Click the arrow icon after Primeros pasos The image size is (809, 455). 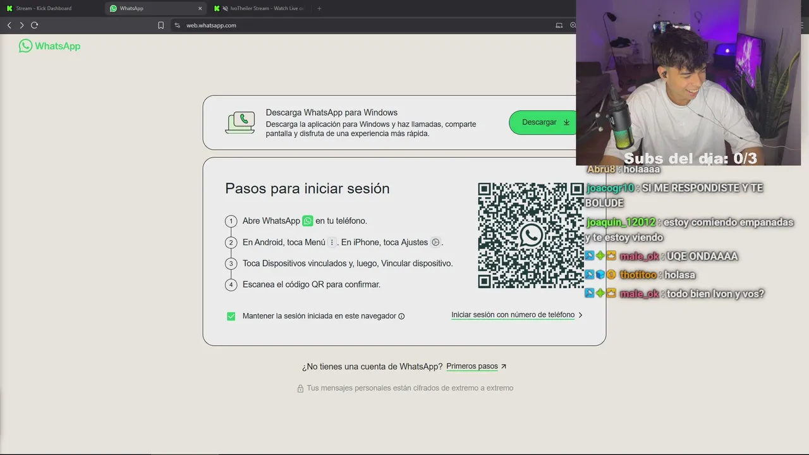tap(504, 366)
